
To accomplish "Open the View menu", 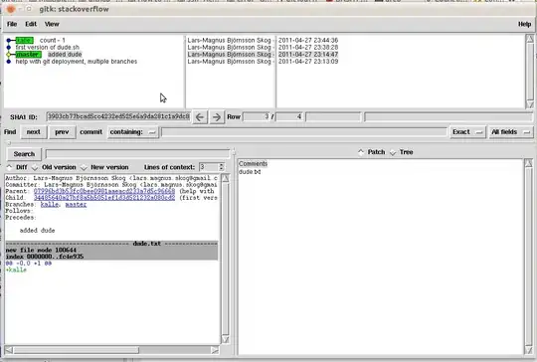I will [x=52, y=24].
